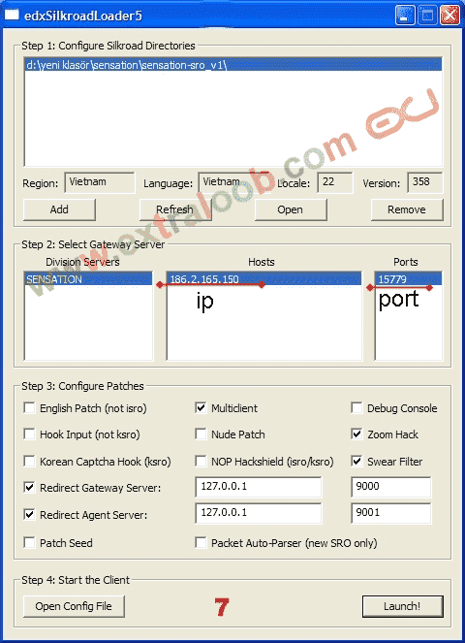Click the Locale field showing 22
The height and width of the screenshot is (643, 465).
[x=335, y=182]
